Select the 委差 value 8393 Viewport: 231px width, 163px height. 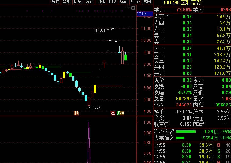[226, 10]
